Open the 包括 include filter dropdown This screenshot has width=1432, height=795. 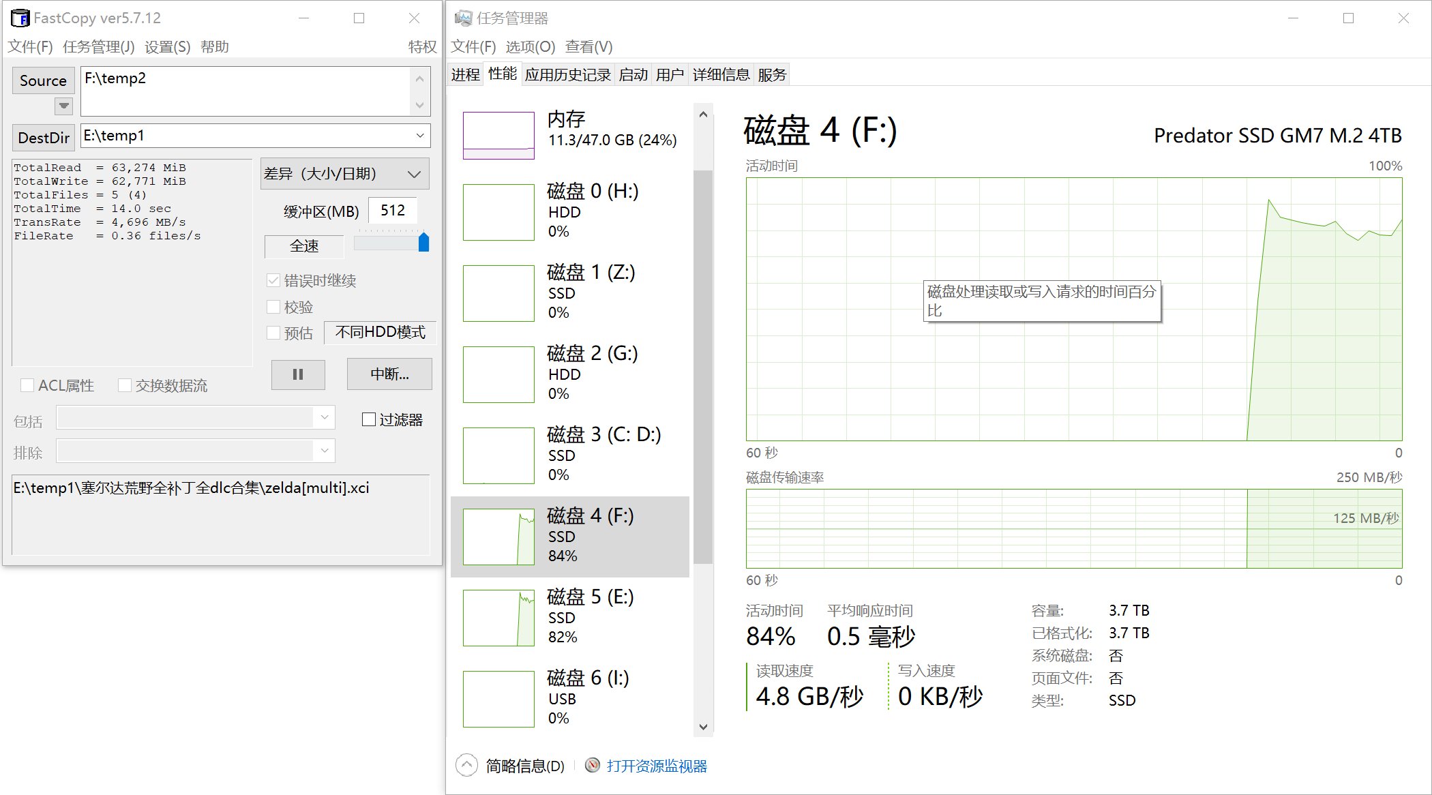click(325, 417)
